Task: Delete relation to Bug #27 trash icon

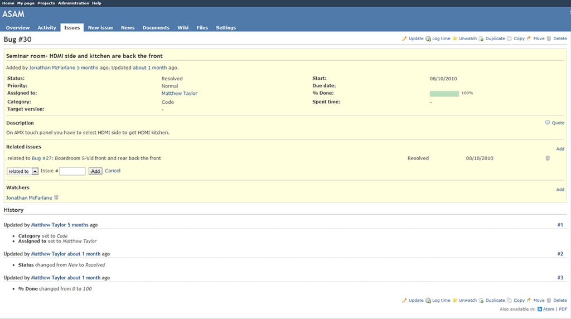Action: tap(548, 158)
